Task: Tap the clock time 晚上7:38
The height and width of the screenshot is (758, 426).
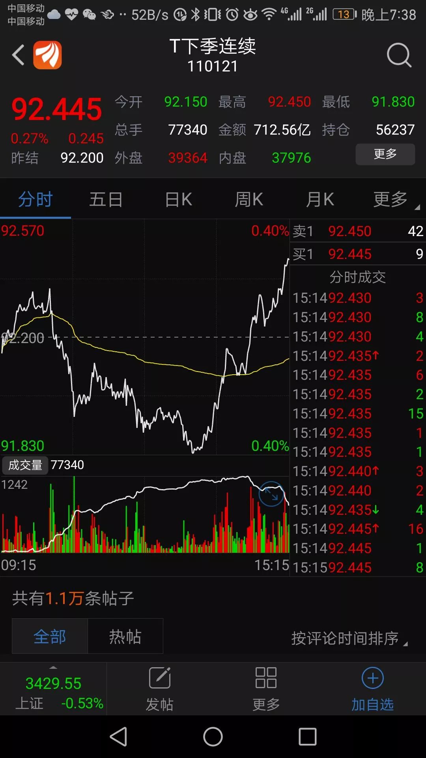Action: coord(389,15)
